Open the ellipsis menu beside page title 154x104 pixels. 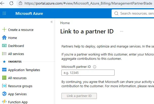122,31
